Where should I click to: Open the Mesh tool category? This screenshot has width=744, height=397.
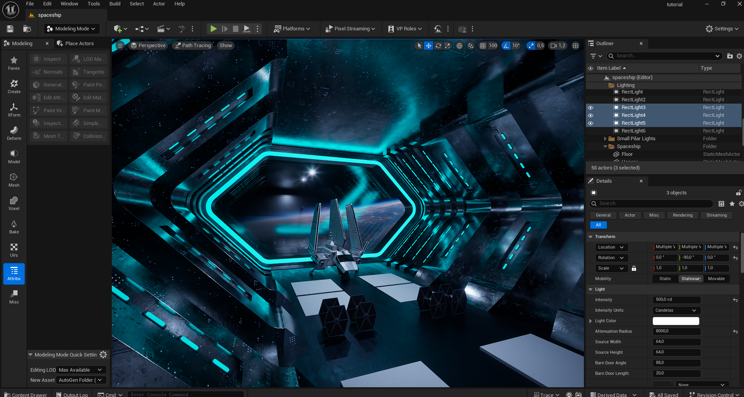[x=14, y=180]
